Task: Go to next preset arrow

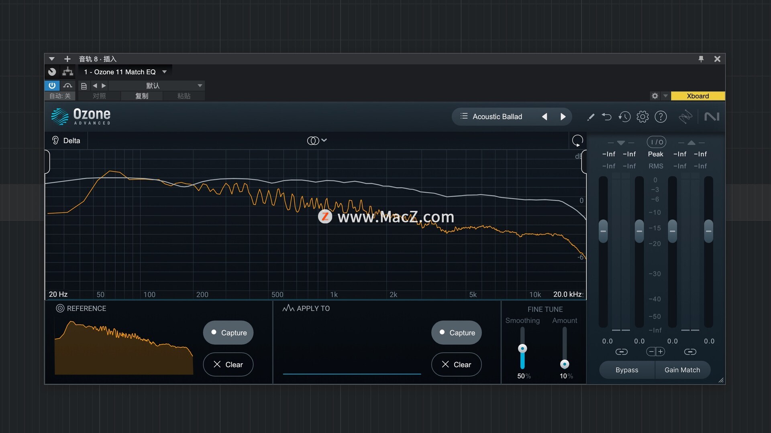Action: [x=563, y=117]
